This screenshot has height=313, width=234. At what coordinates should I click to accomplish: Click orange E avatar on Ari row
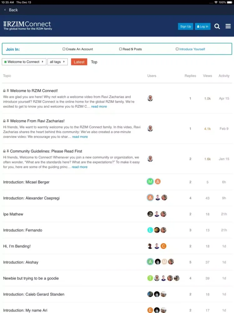150,310
